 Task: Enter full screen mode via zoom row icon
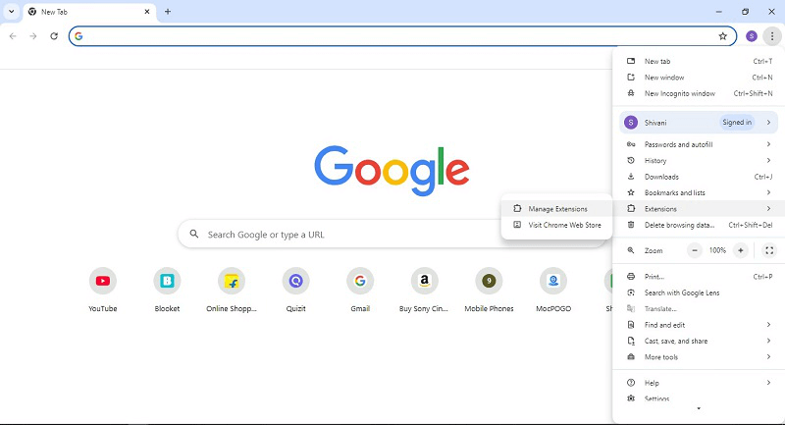tap(769, 250)
